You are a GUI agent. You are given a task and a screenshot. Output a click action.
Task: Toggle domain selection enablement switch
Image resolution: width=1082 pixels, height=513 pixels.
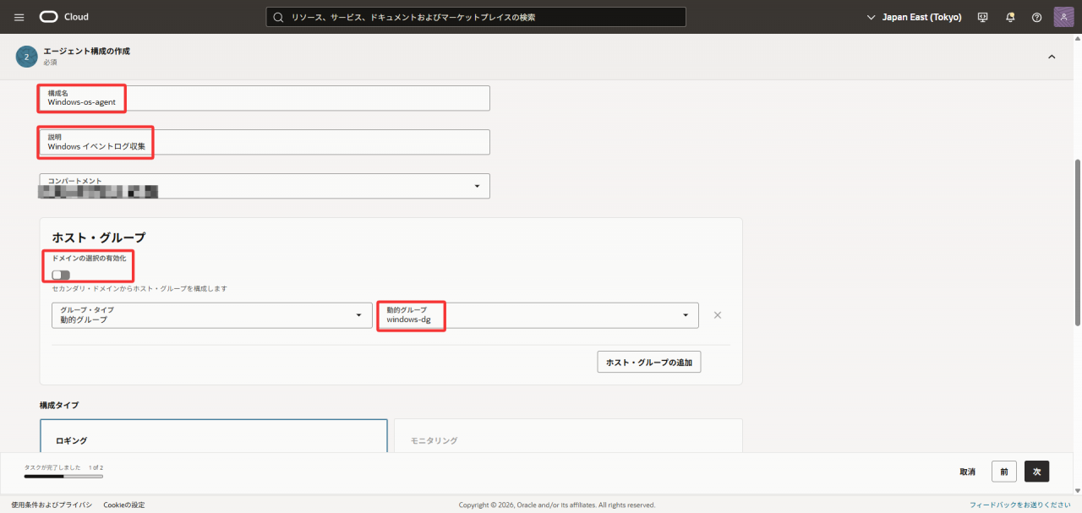click(61, 275)
